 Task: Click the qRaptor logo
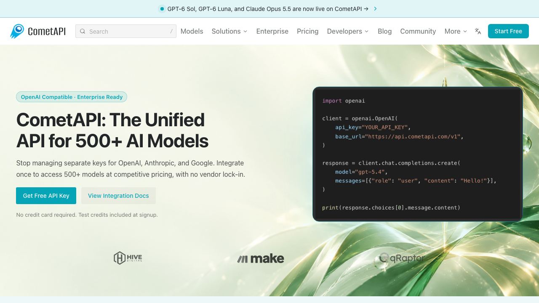(x=402, y=258)
